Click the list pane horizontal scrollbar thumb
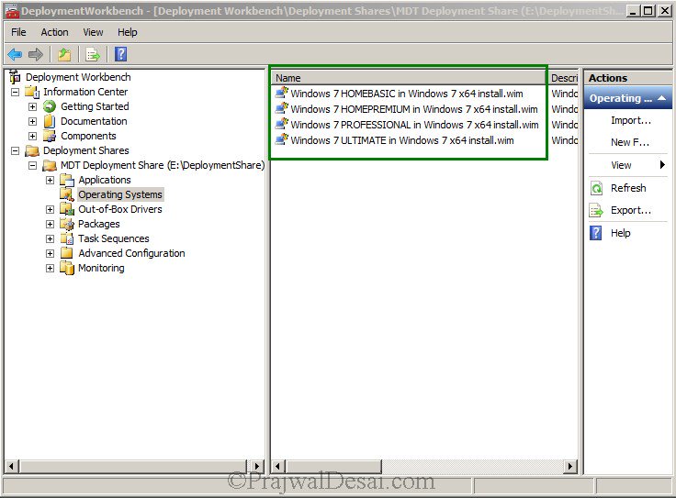Screen dimensions: 676x498 (333, 466)
